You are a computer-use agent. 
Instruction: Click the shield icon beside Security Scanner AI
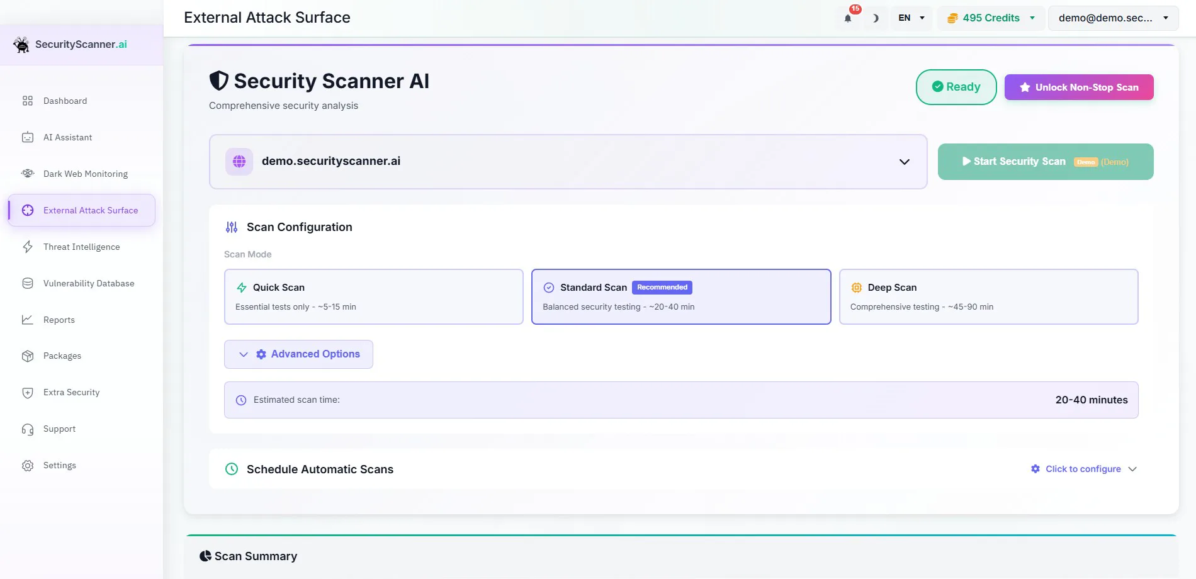tap(218, 81)
